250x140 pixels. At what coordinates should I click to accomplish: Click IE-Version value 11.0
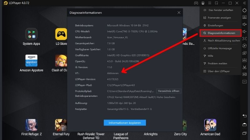coord(110,67)
